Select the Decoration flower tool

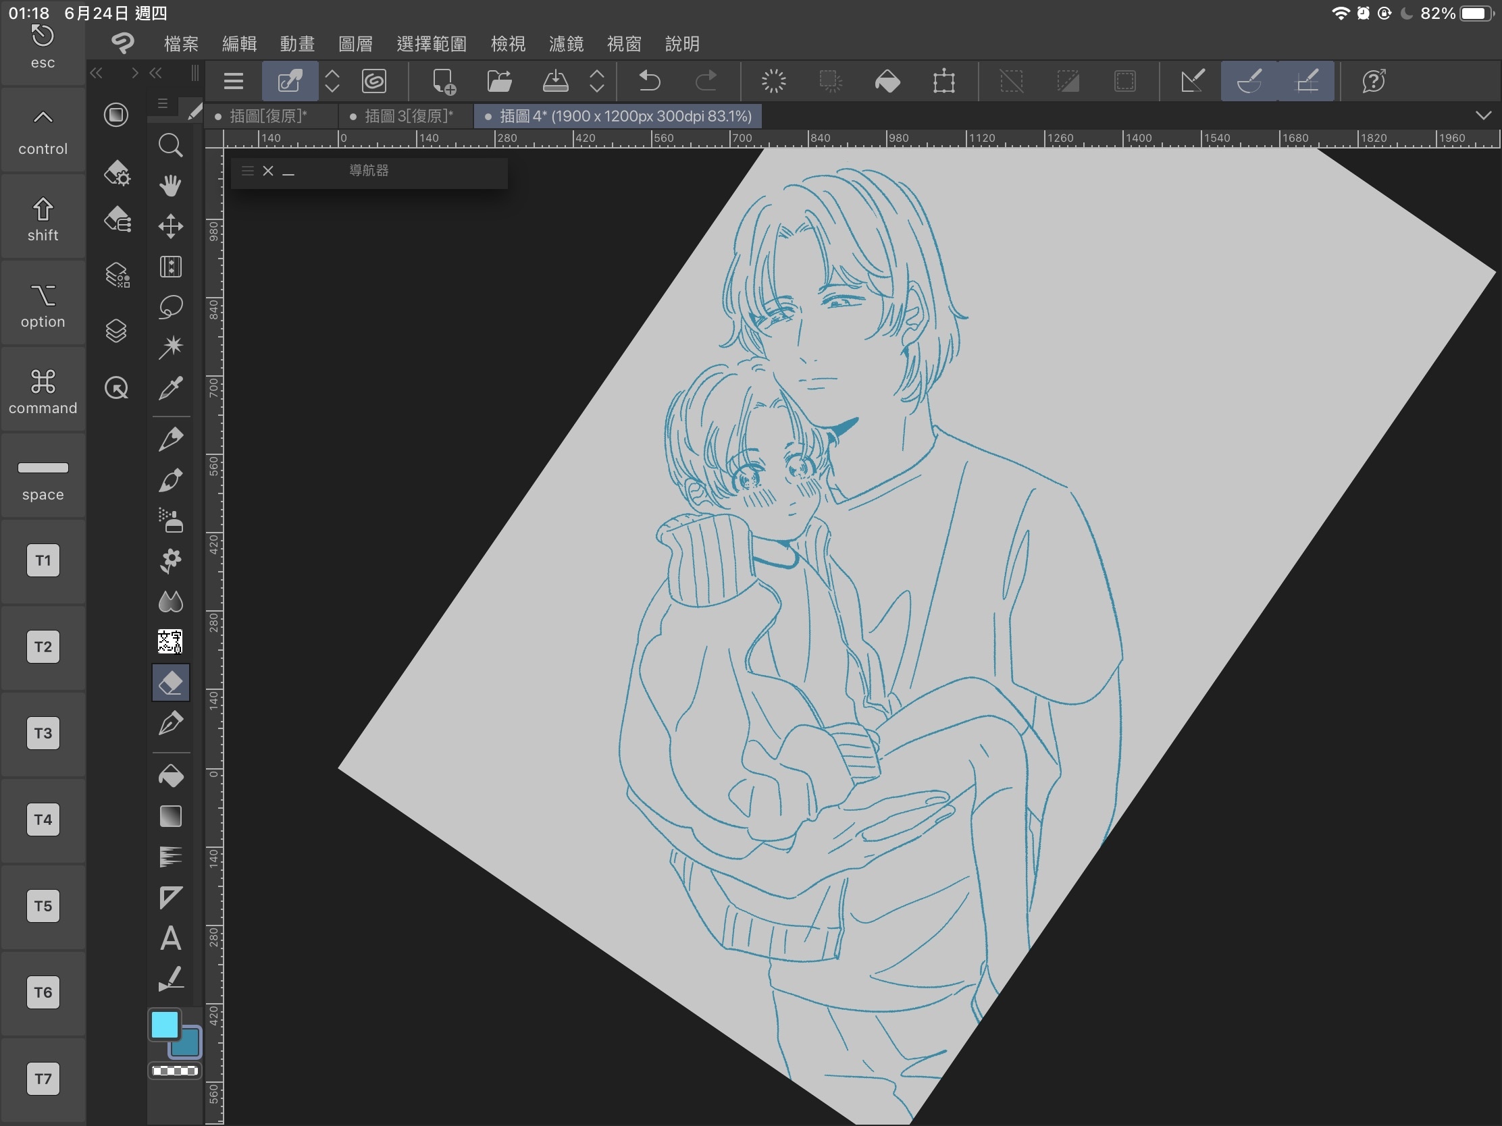tap(170, 560)
